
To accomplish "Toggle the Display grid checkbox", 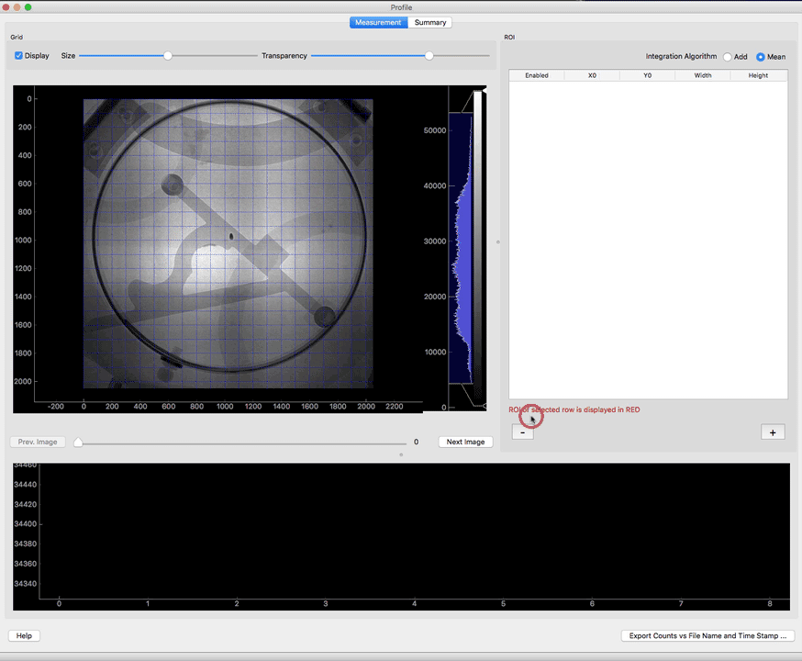I will 19,56.
